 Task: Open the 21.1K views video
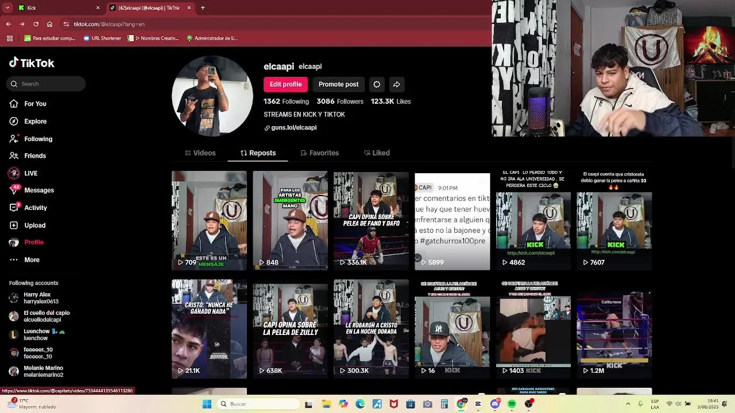pyautogui.click(x=209, y=329)
